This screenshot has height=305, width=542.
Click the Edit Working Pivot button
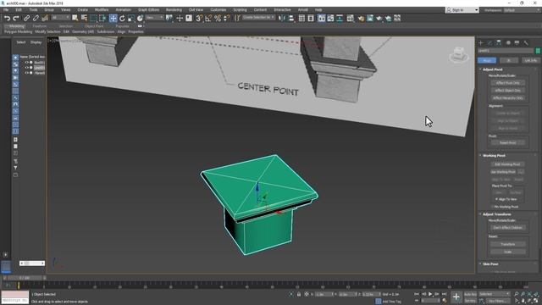pos(507,164)
